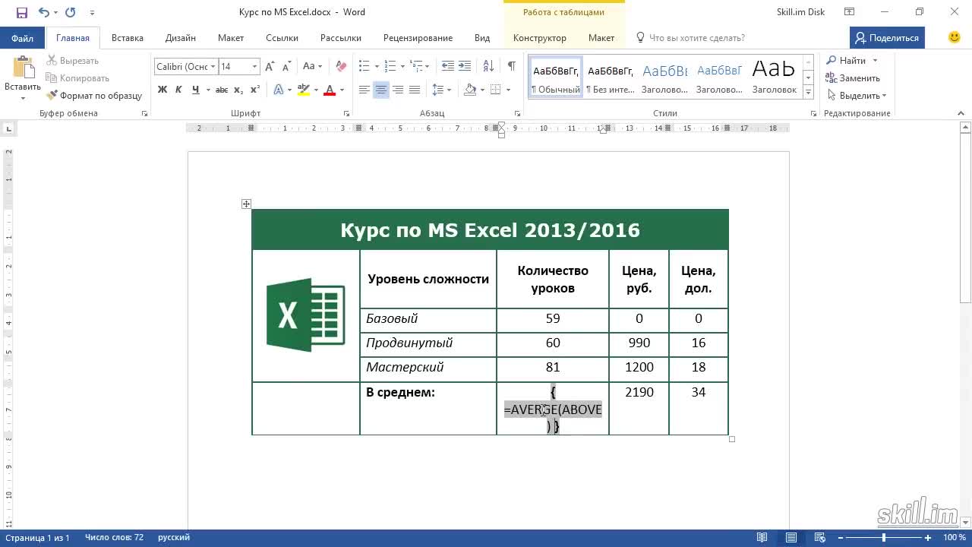Switch to read mode view icon
Image resolution: width=972 pixels, height=547 pixels.
tap(762, 538)
